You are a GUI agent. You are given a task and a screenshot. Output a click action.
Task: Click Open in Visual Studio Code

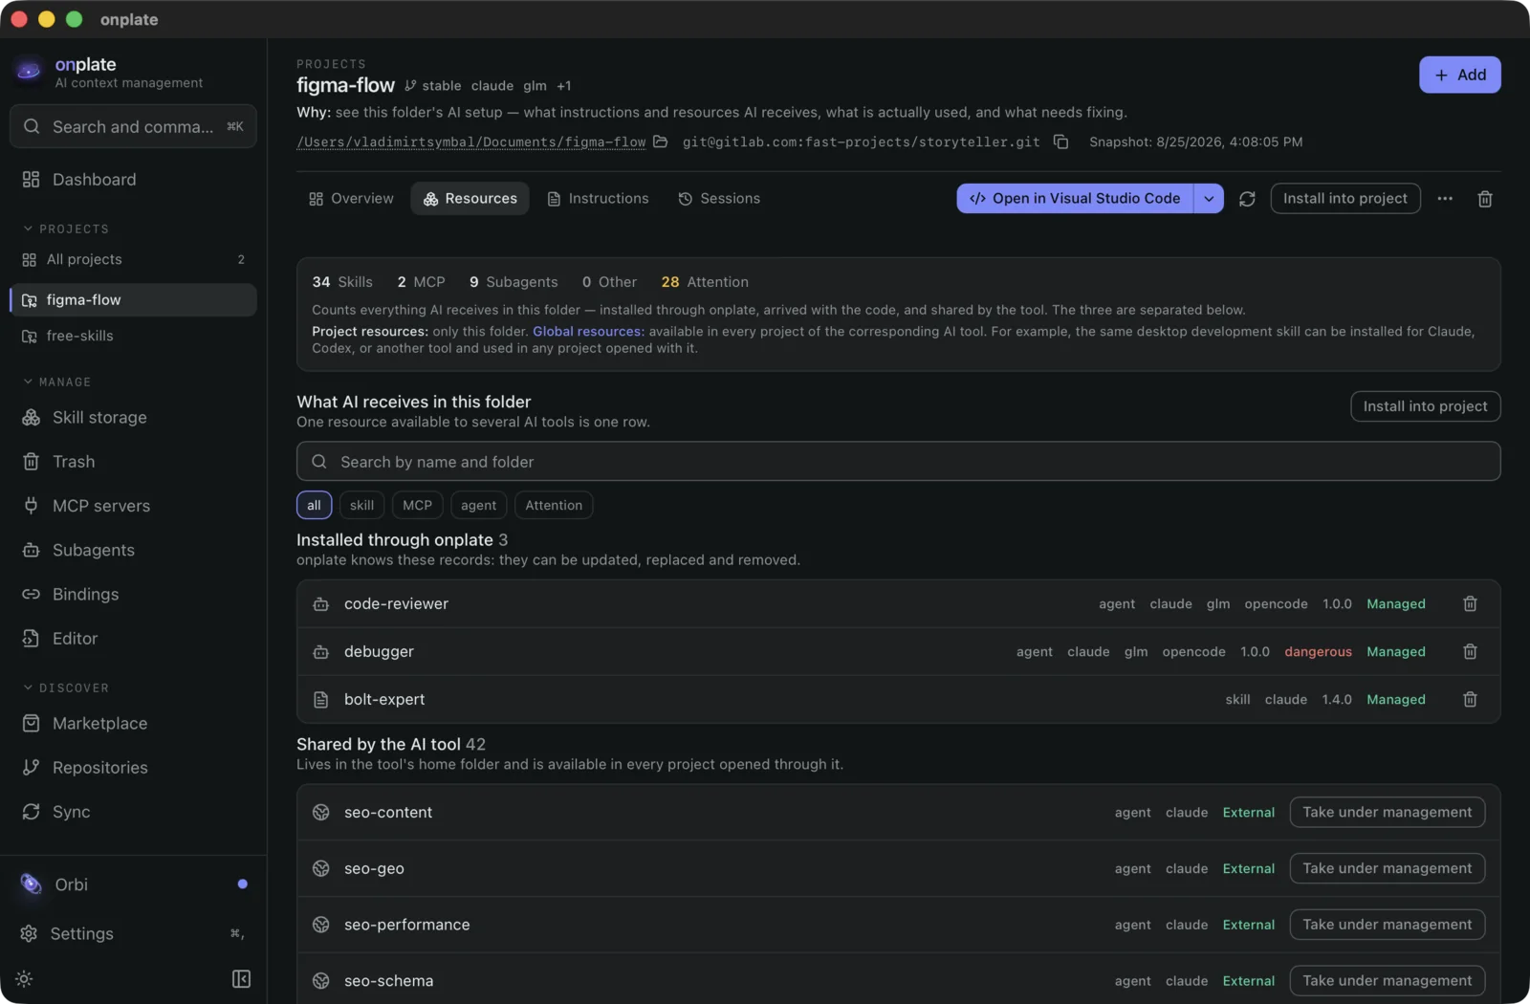pyautogui.click(x=1075, y=199)
